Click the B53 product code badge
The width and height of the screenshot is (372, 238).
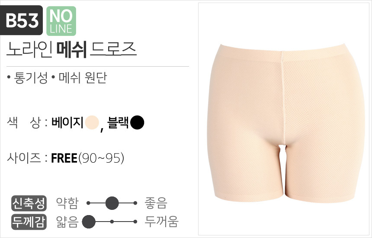(21, 20)
